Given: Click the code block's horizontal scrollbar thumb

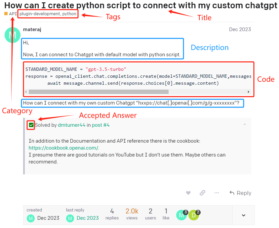Looking at the screenshot, I should tap(99, 92).
